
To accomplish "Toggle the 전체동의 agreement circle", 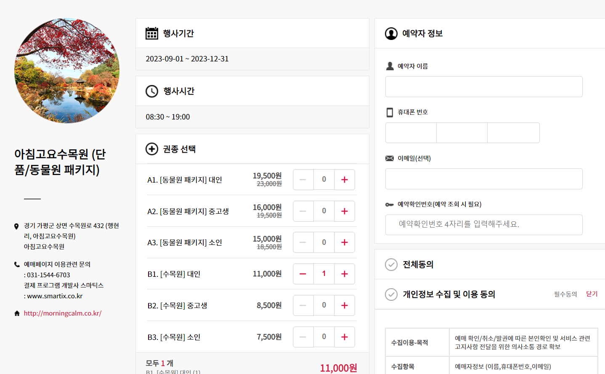I will pyautogui.click(x=391, y=265).
